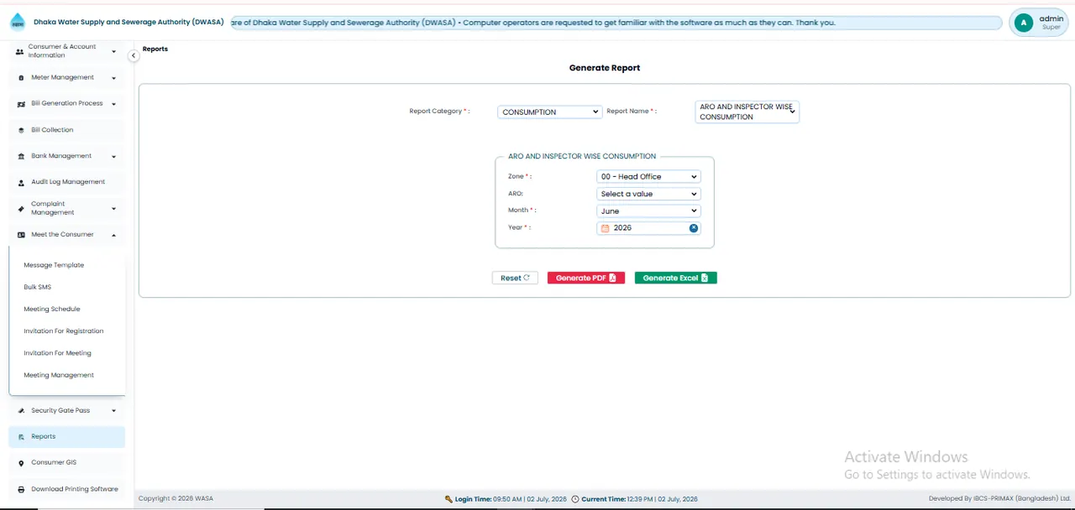Click the Meet the Consumer sidebar icon
Image resolution: width=1075 pixels, height=510 pixels.
pos(21,235)
